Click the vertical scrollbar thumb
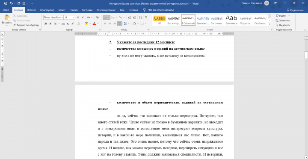308x159 pixels. tap(306, 55)
